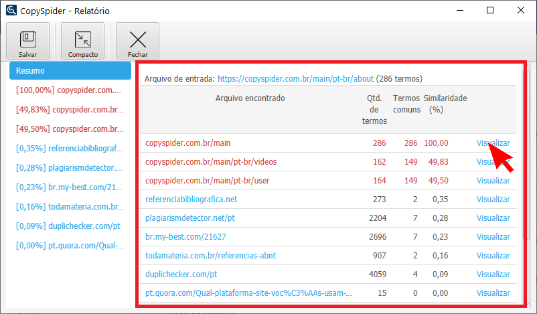537x314 pixels.
Task: Click similarity value 49,83
Action: click(438, 161)
